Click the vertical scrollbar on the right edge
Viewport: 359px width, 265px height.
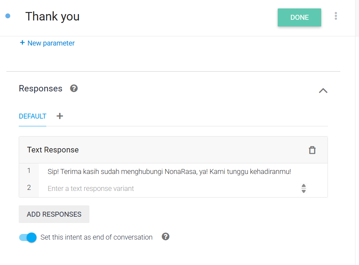pyautogui.click(x=357, y=141)
